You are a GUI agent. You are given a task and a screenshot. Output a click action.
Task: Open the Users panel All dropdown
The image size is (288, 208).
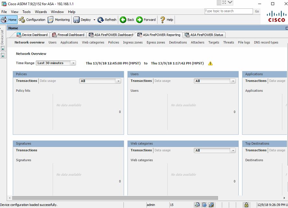coord(215,81)
